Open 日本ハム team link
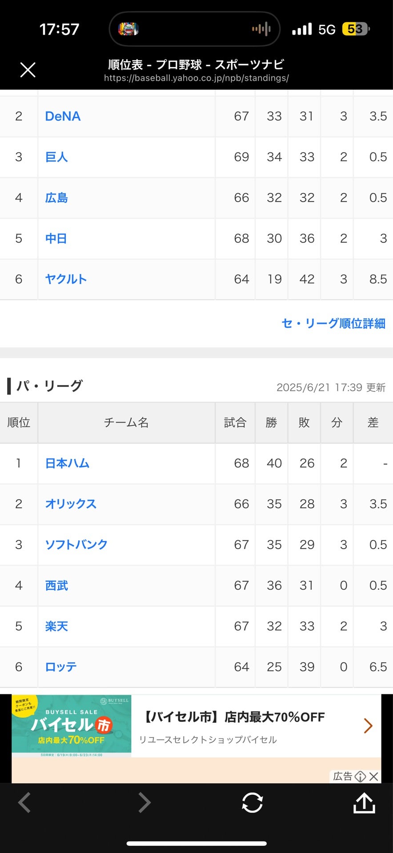This screenshot has width=393, height=853. (67, 463)
